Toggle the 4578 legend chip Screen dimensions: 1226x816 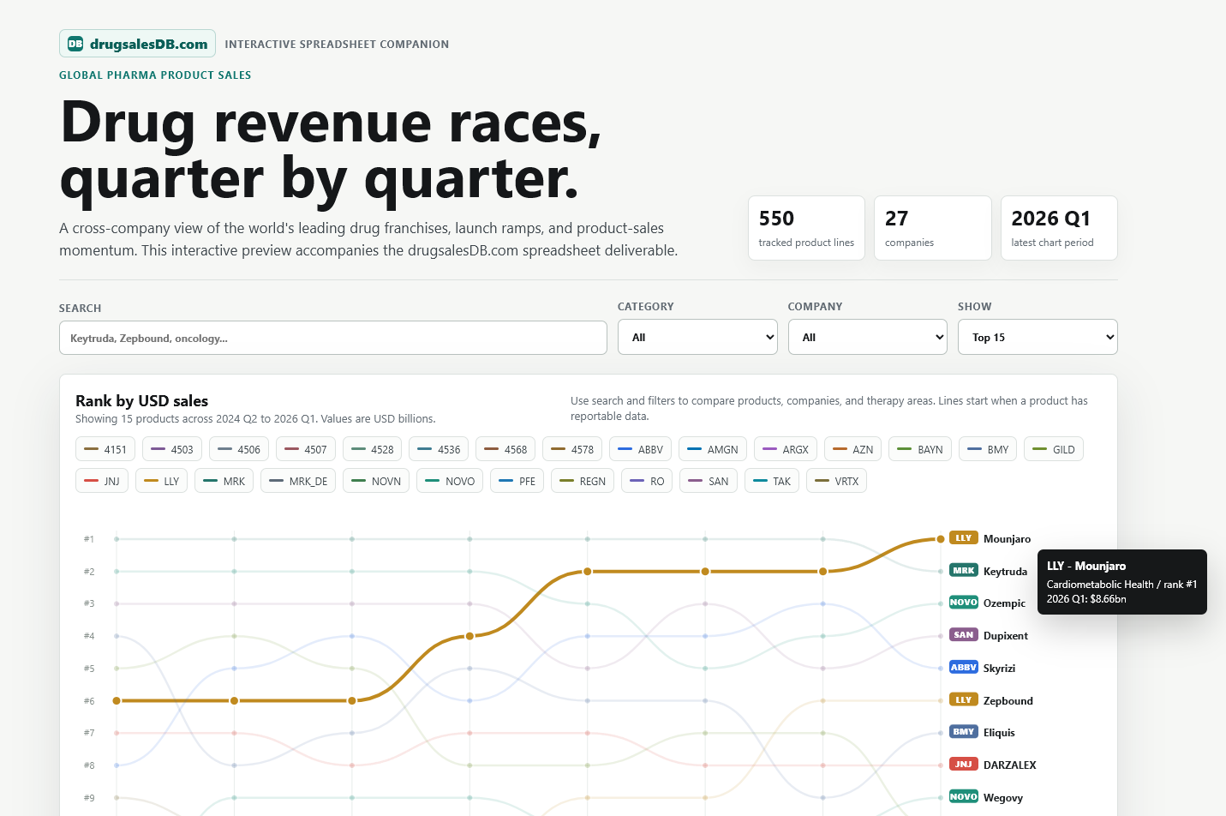tap(573, 449)
